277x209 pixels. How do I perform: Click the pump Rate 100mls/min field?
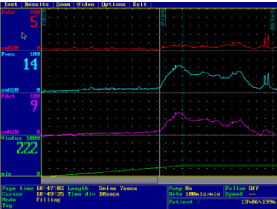pyautogui.click(x=194, y=194)
